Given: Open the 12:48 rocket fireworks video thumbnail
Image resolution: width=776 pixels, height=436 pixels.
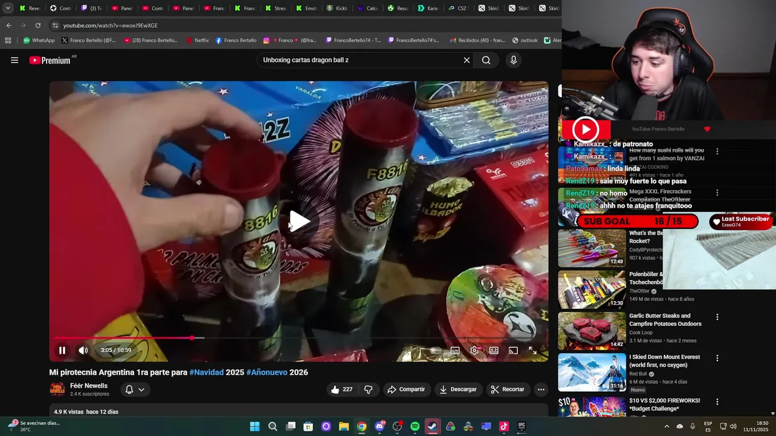Looking at the screenshot, I should [592, 248].
